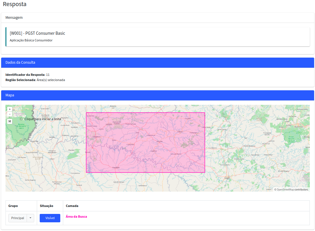Image resolution: width=315 pixels, height=231 pixels.
Task: Open the Principal group dropdown arrow
Action: pos(30,218)
